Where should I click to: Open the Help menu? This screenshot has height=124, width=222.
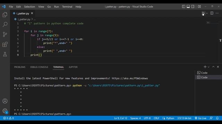click(x=78, y=7)
